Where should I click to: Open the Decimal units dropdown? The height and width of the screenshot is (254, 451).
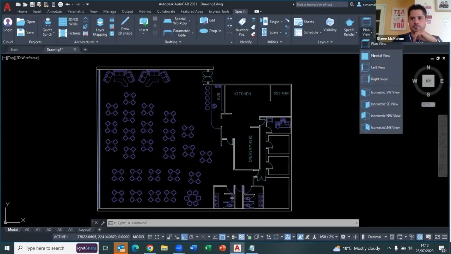coord(377,237)
